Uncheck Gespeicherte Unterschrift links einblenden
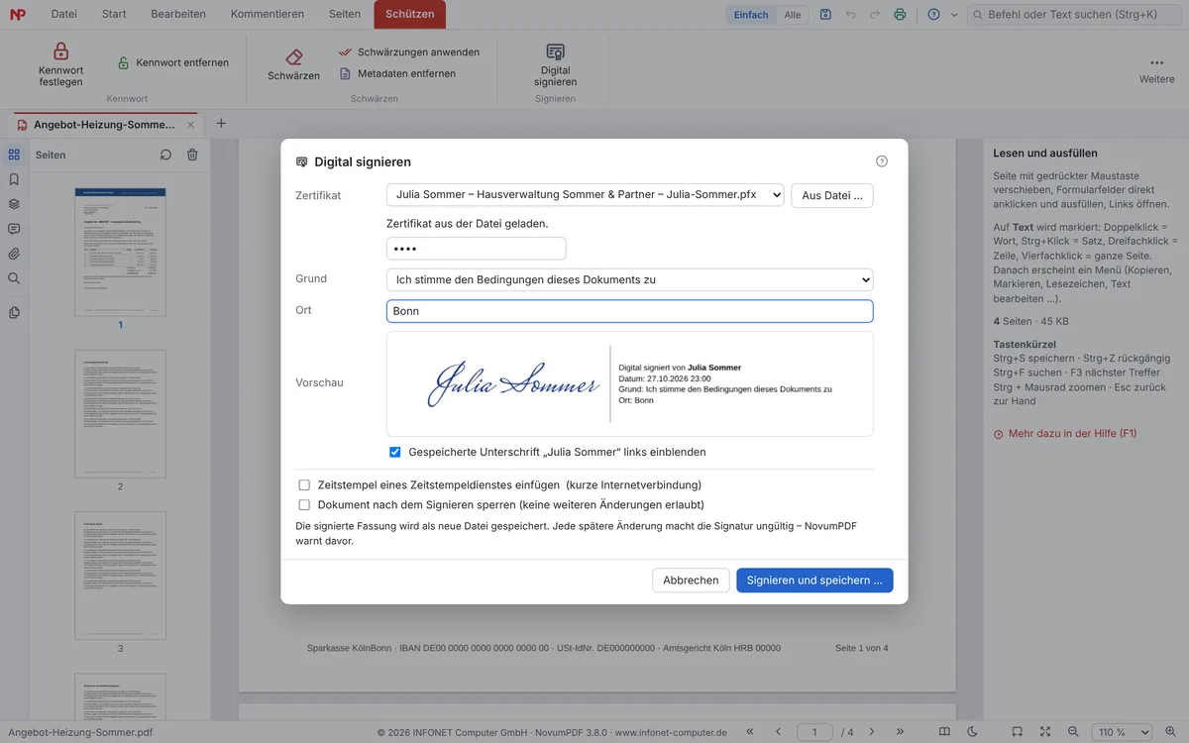Screen dimensions: 1189x743 click(x=395, y=452)
